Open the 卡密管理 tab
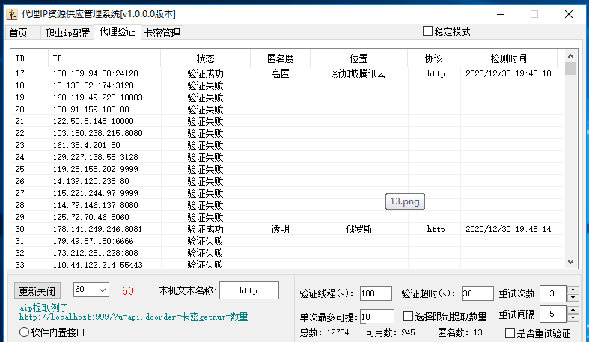Image resolution: width=589 pixels, height=342 pixels. pos(162,33)
